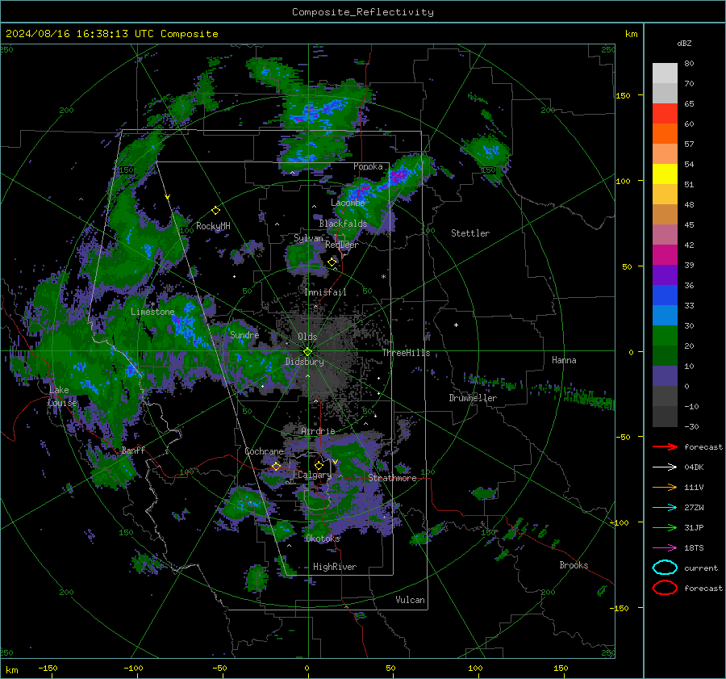Image resolution: width=726 pixels, height=679 pixels.
Task: Click the Cochrane label
Action: [x=264, y=451]
